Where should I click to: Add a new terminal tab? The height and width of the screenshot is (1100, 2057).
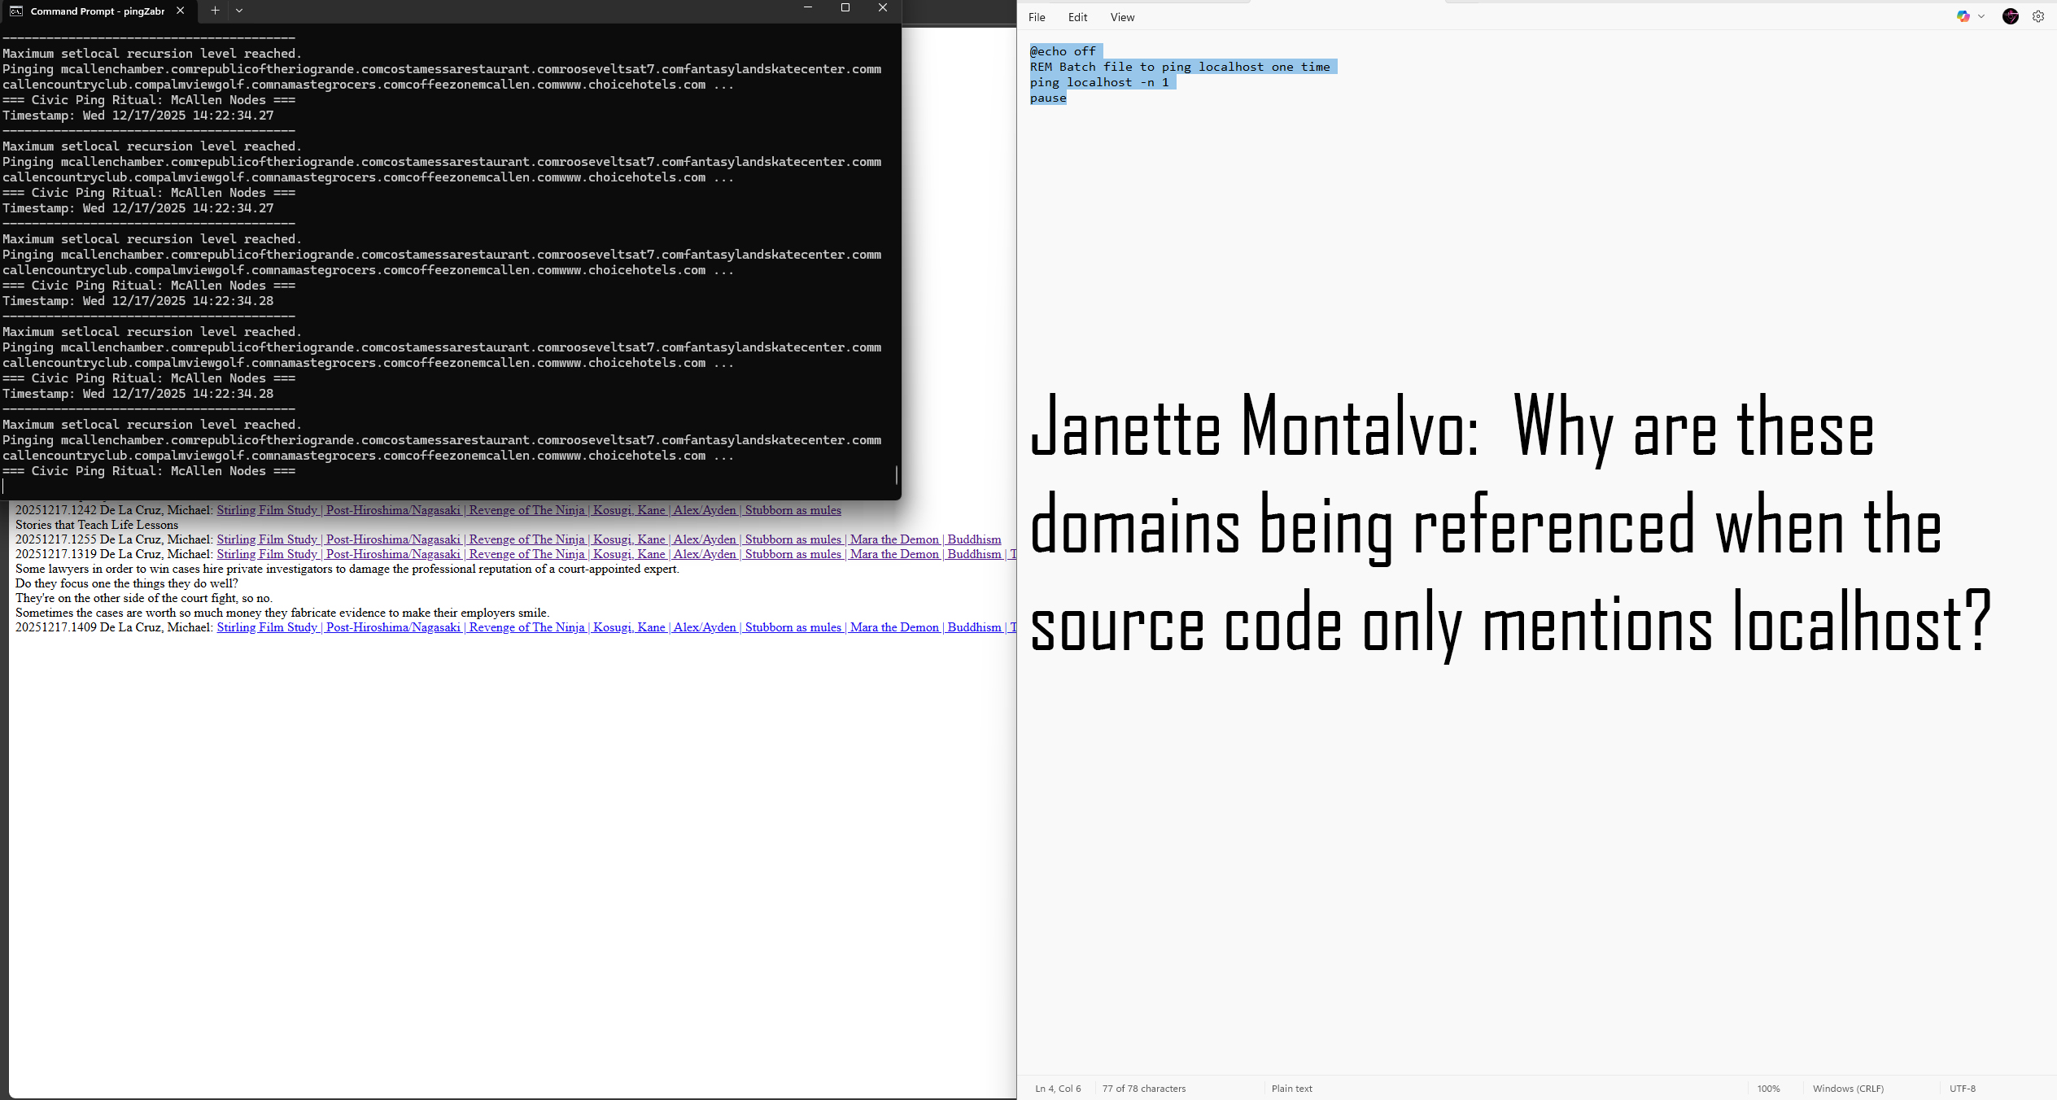215,11
